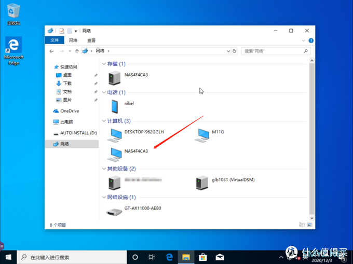Open Microsoft Edge desktop shortcut

pyautogui.click(x=13, y=51)
